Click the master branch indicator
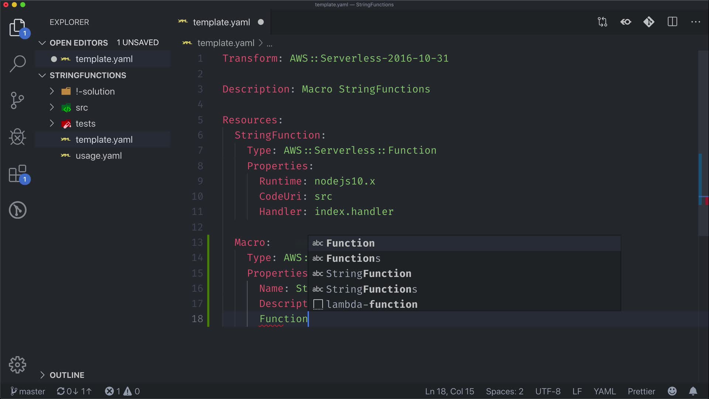Image resolution: width=709 pixels, height=399 pixels. 28,391
